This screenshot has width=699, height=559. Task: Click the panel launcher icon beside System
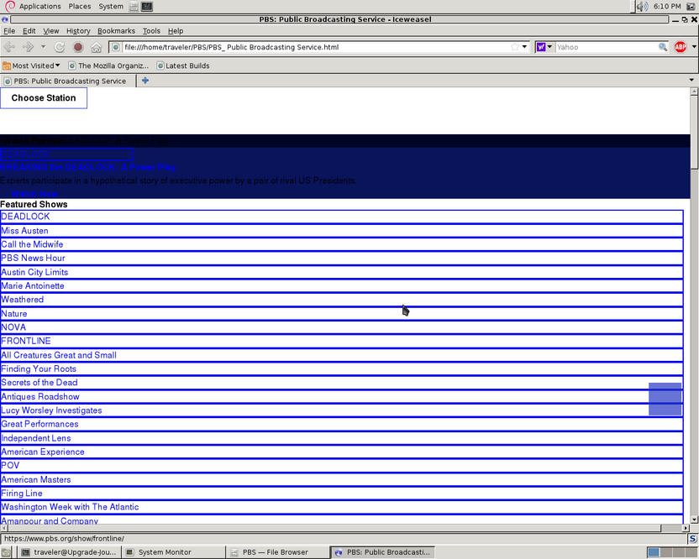134,6
